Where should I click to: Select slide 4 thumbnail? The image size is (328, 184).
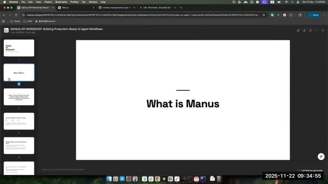coord(19,121)
